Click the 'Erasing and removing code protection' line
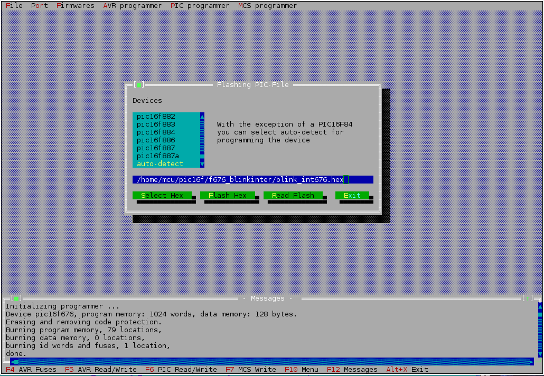Screen dimensions: 544x376 pyautogui.click(x=83, y=322)
